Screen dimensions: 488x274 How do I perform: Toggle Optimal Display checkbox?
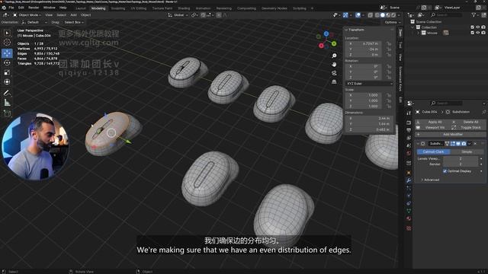pos(445,171)
